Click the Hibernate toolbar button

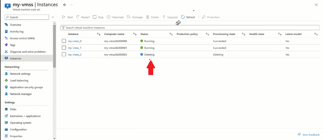(x=115, y=17)
